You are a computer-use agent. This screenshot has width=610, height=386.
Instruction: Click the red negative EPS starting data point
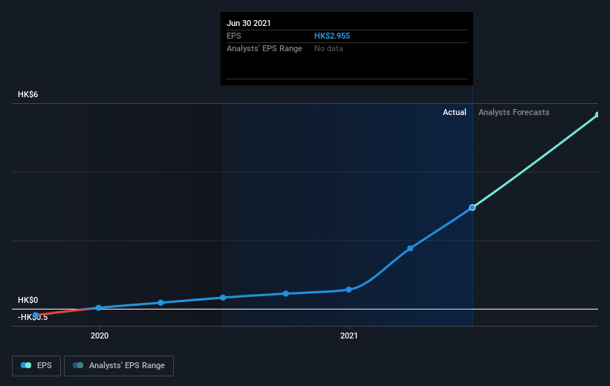tap(36, 315)
